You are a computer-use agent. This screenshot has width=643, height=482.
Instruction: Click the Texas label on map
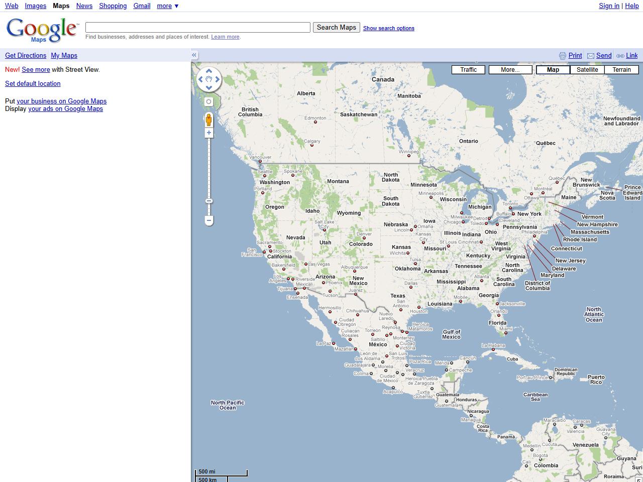(x=397, y=296)
